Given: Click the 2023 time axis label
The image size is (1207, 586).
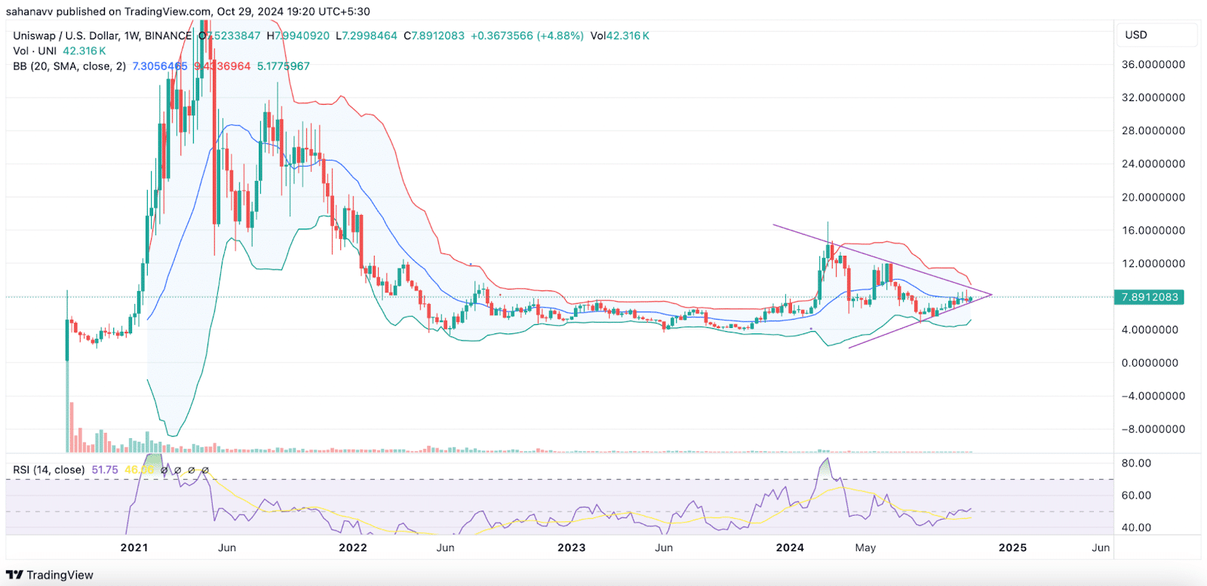Looking at the screenshot, I should coord(571,548).
